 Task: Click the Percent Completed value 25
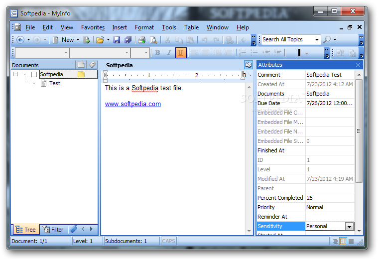[330, 198]
